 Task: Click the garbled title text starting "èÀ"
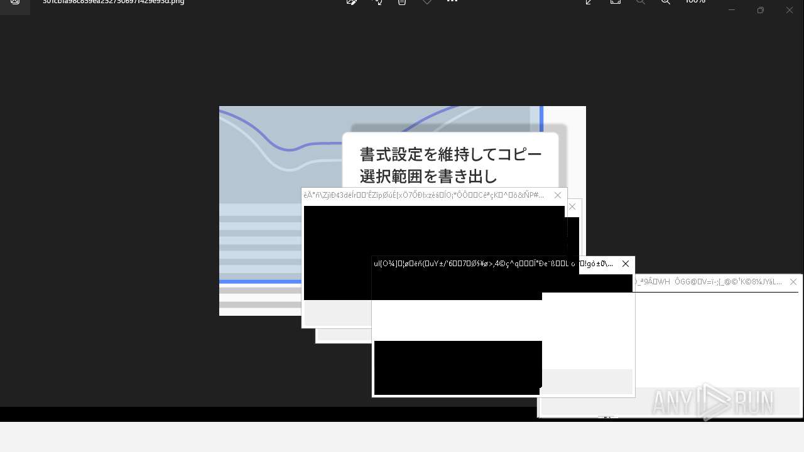[424, 195]
